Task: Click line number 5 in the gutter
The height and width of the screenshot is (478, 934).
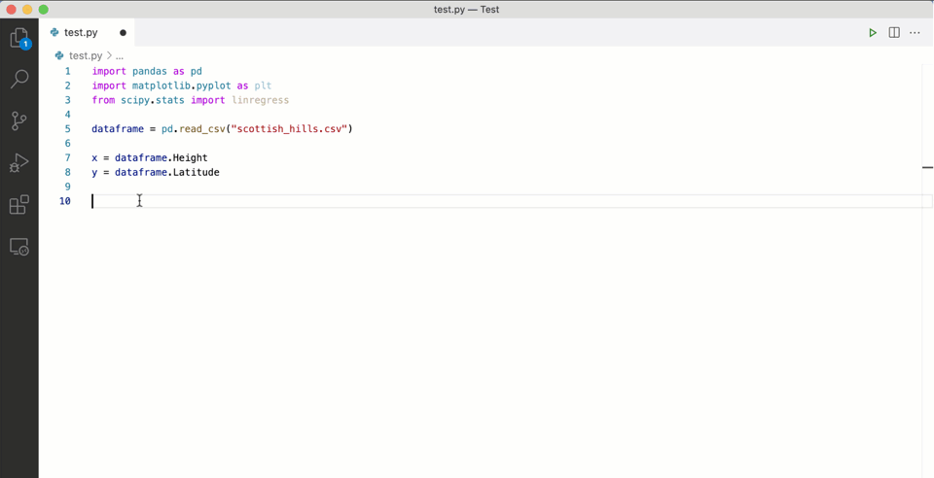Action: click(x=67, y=129)
